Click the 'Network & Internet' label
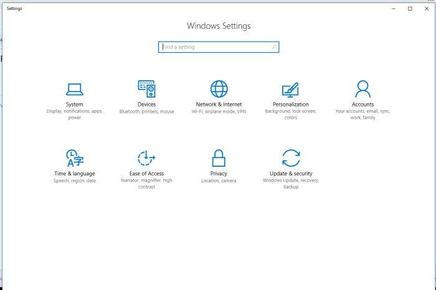This screenshot has height=290, width=436. coord(219,105)
